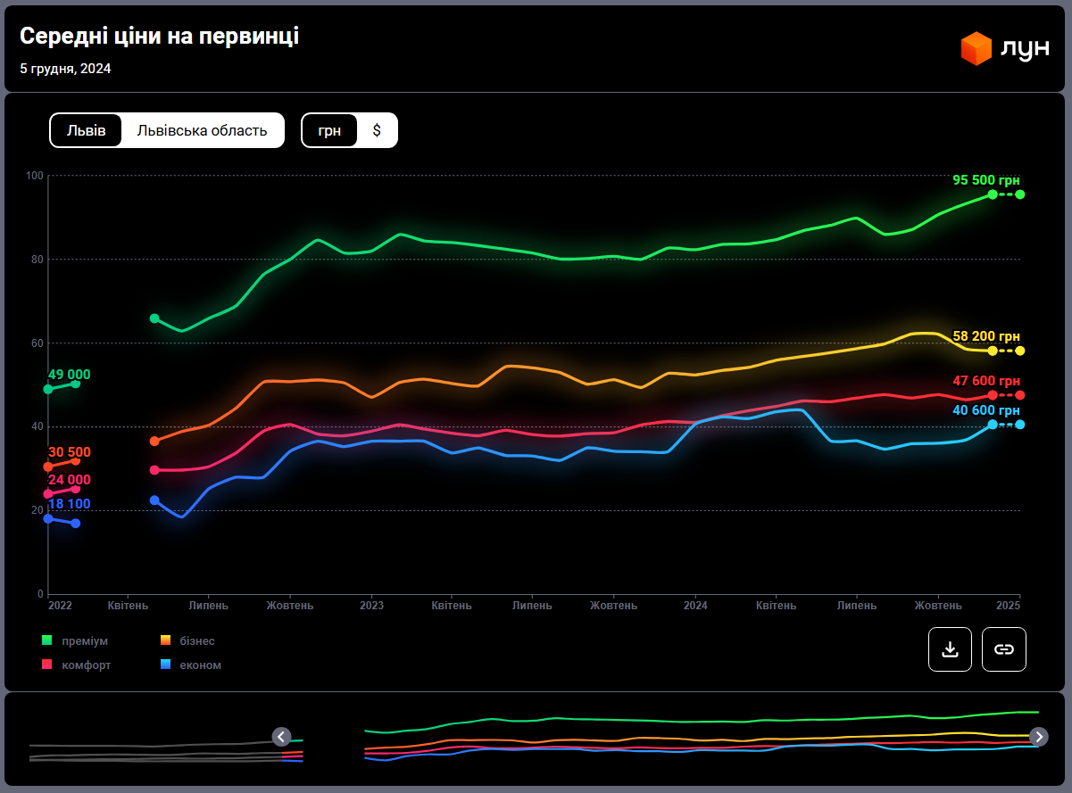This screenshot has width=1072, height=793.
Task: Hide the економ series in the legend
Action: [x=200, y=665]
